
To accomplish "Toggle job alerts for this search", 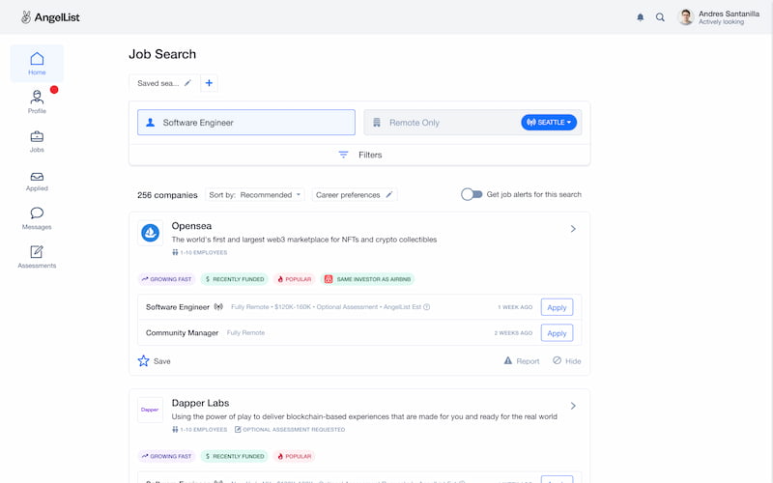I will 472,194.
